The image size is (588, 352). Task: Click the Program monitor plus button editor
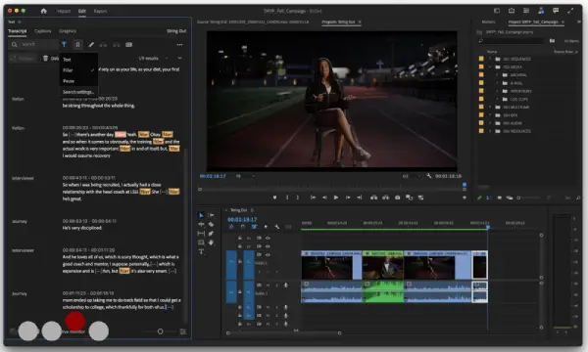pyautogui.click(x=465, y=198)
